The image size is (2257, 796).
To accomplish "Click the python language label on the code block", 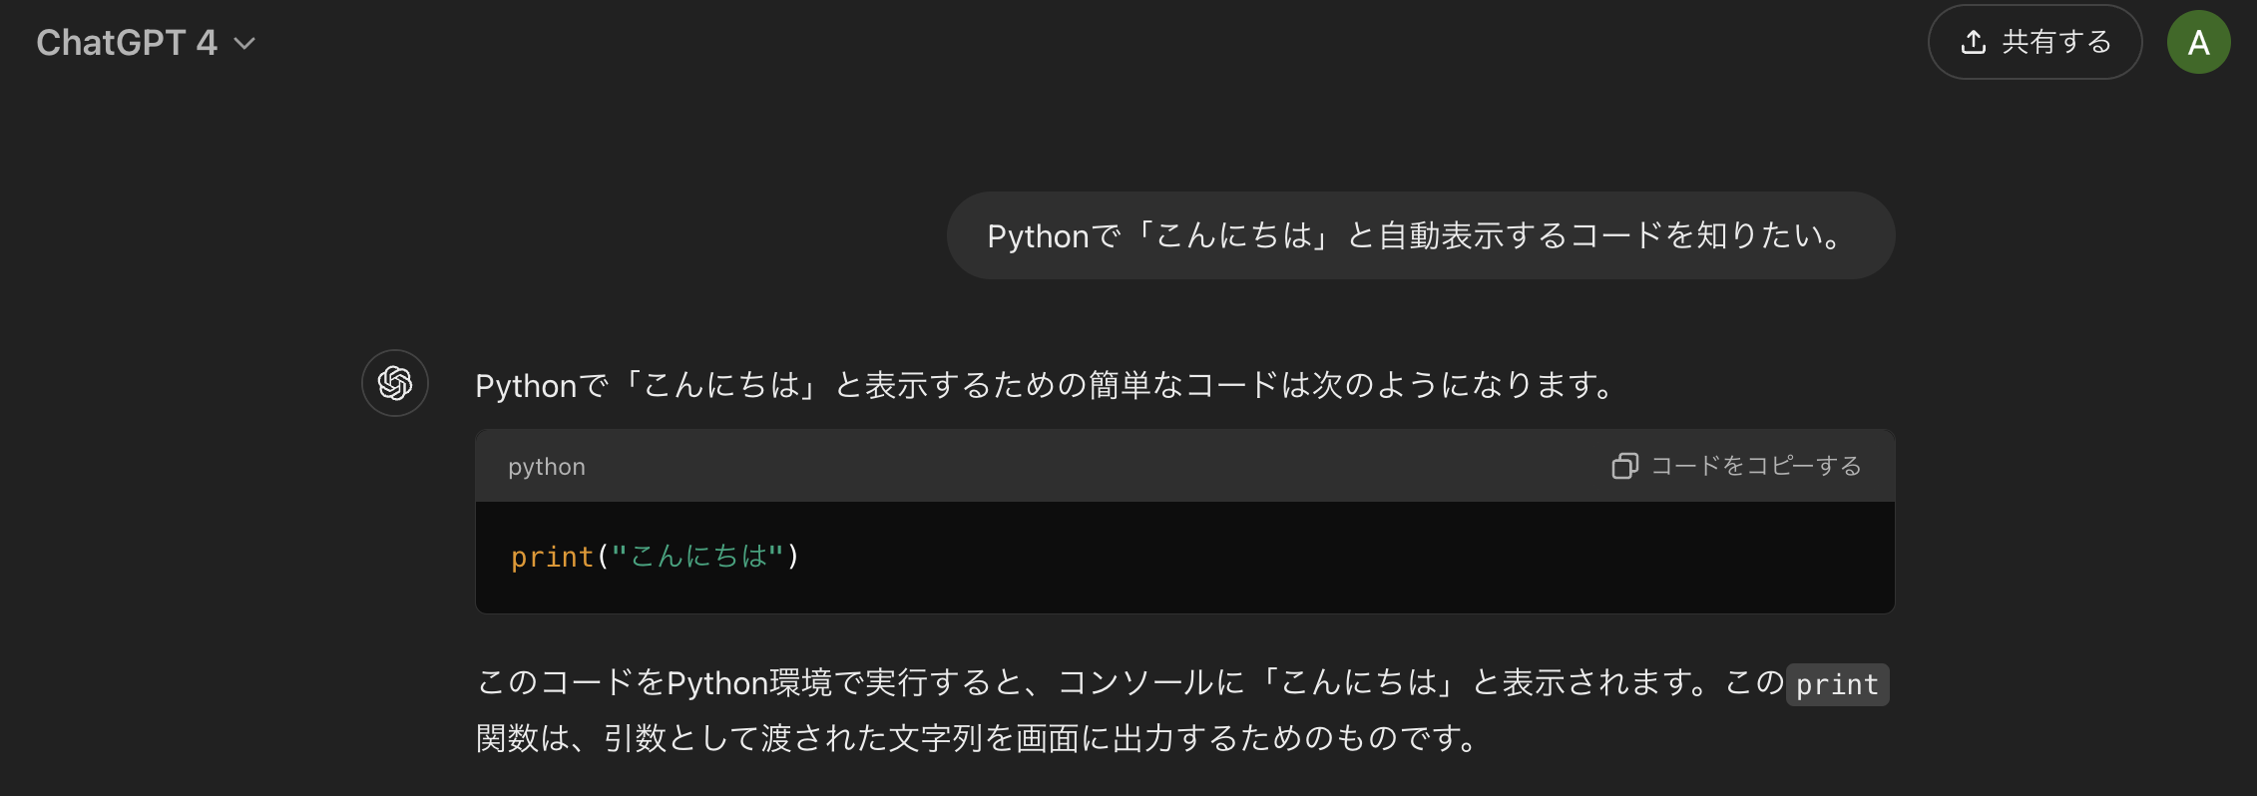I will [546, 466].
